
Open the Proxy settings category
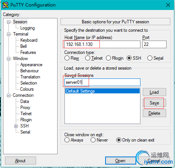tap(25, 108)
